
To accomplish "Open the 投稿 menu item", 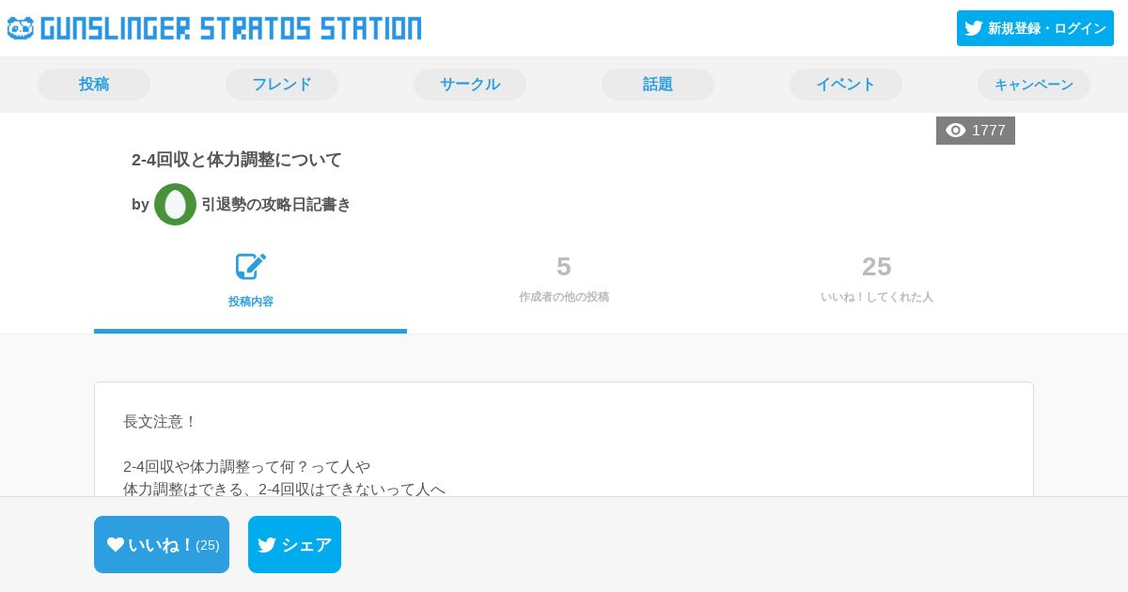I will 94,85.
